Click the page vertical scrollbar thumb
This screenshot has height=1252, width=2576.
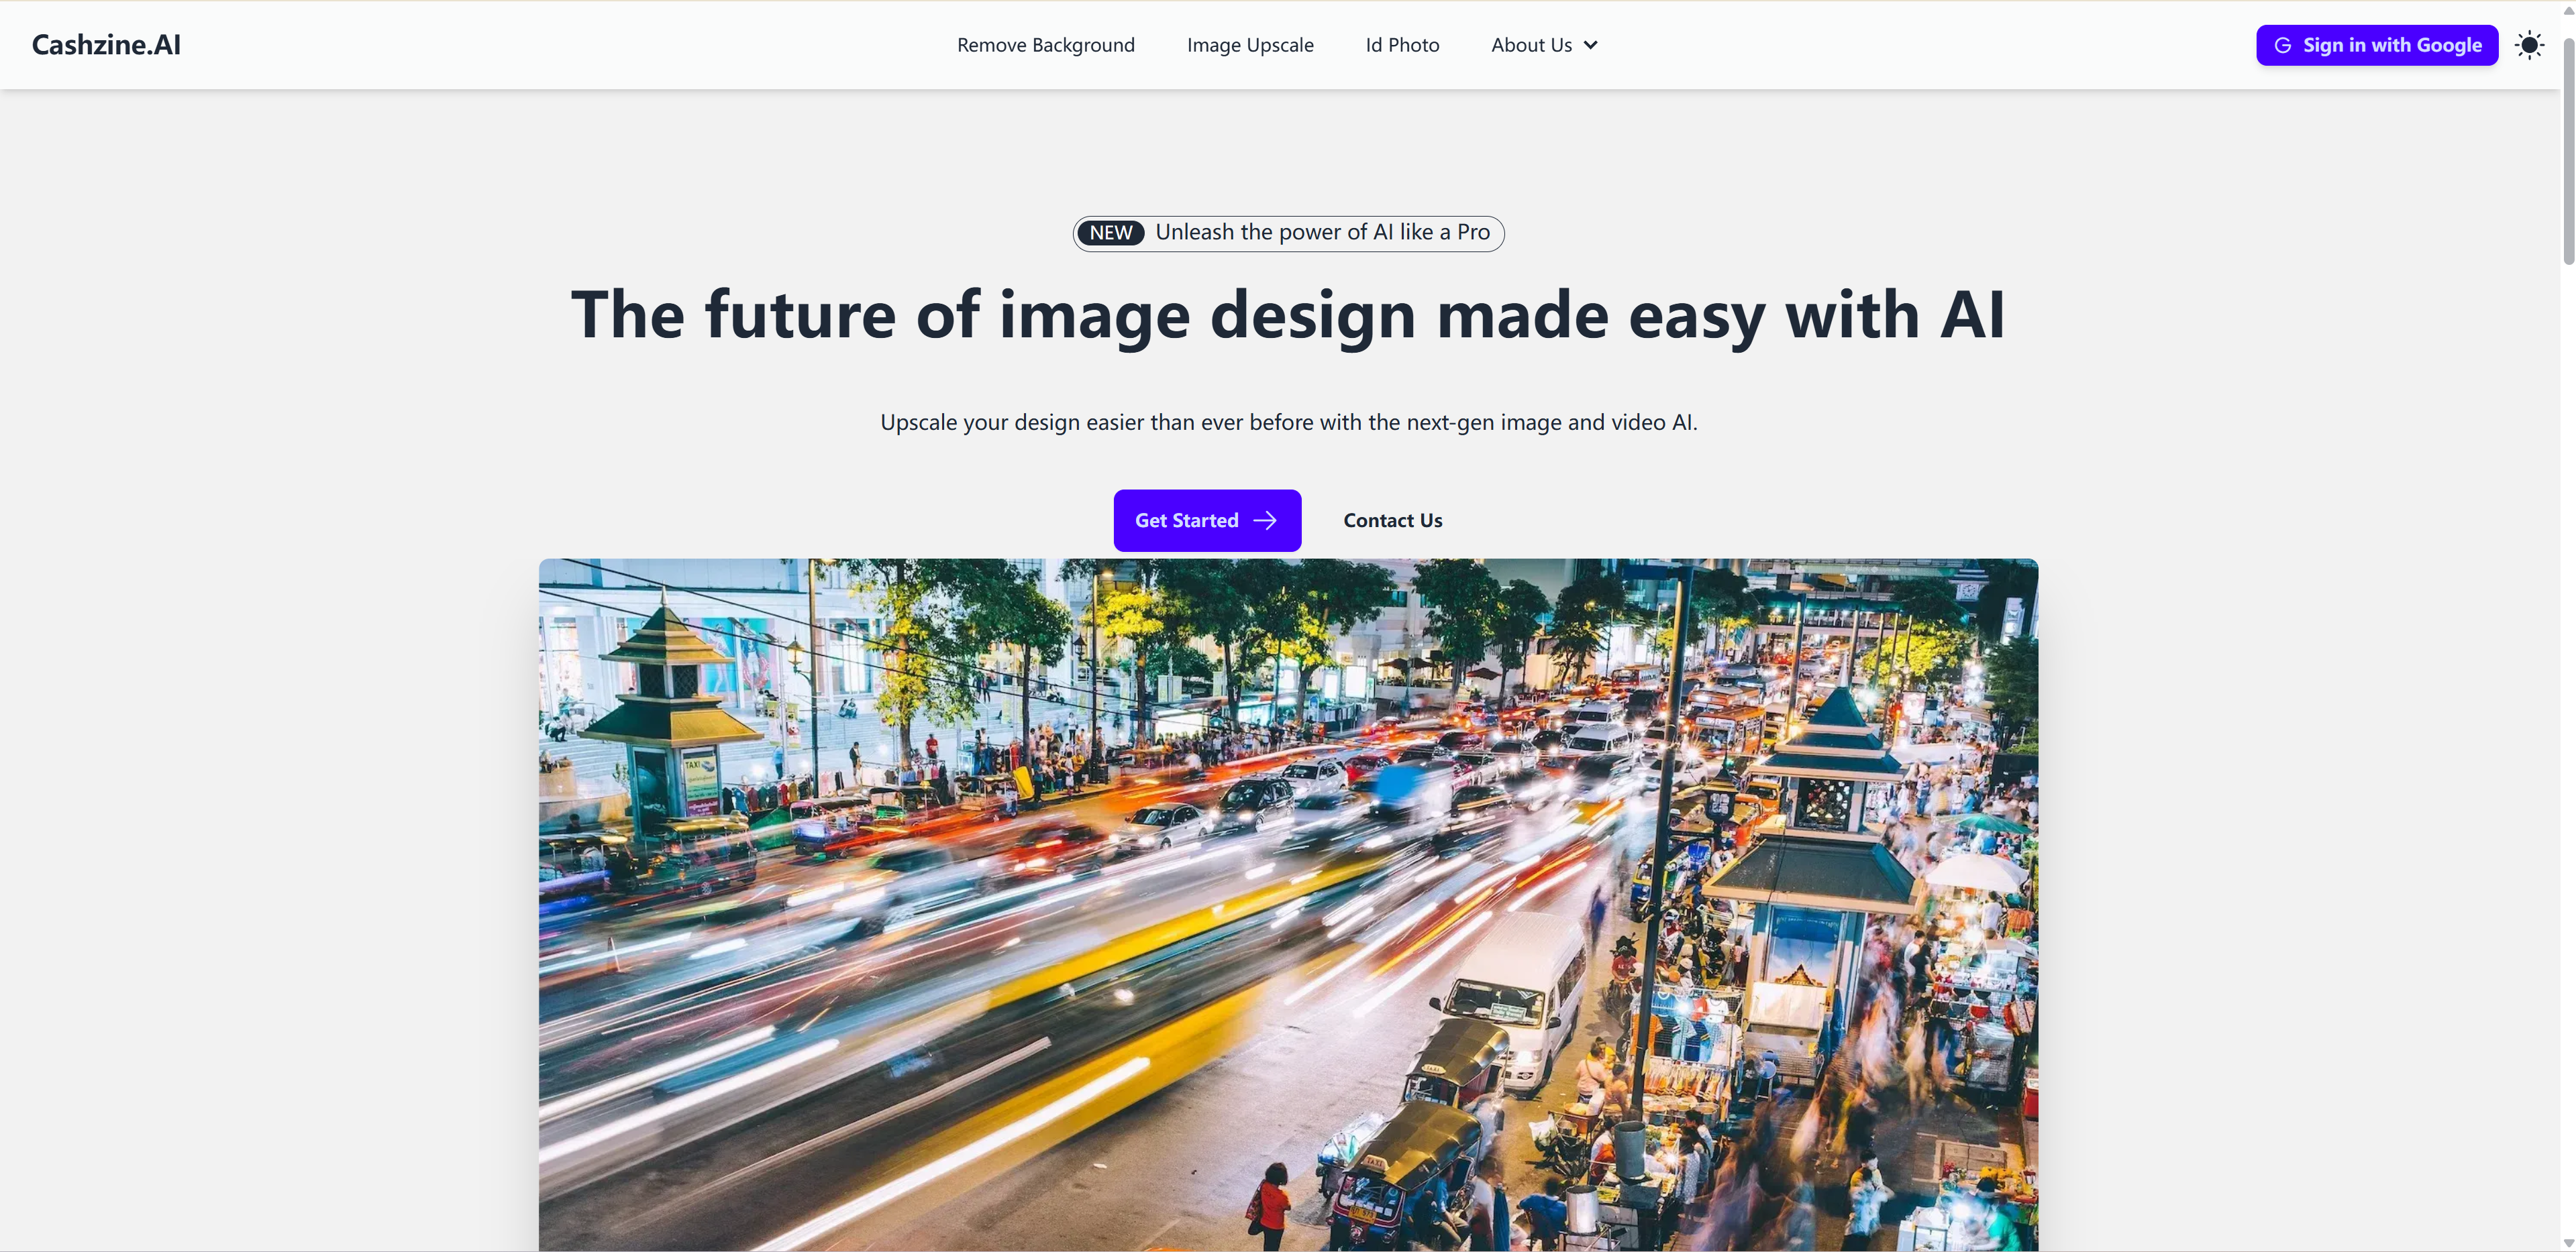pos(2568,150)
